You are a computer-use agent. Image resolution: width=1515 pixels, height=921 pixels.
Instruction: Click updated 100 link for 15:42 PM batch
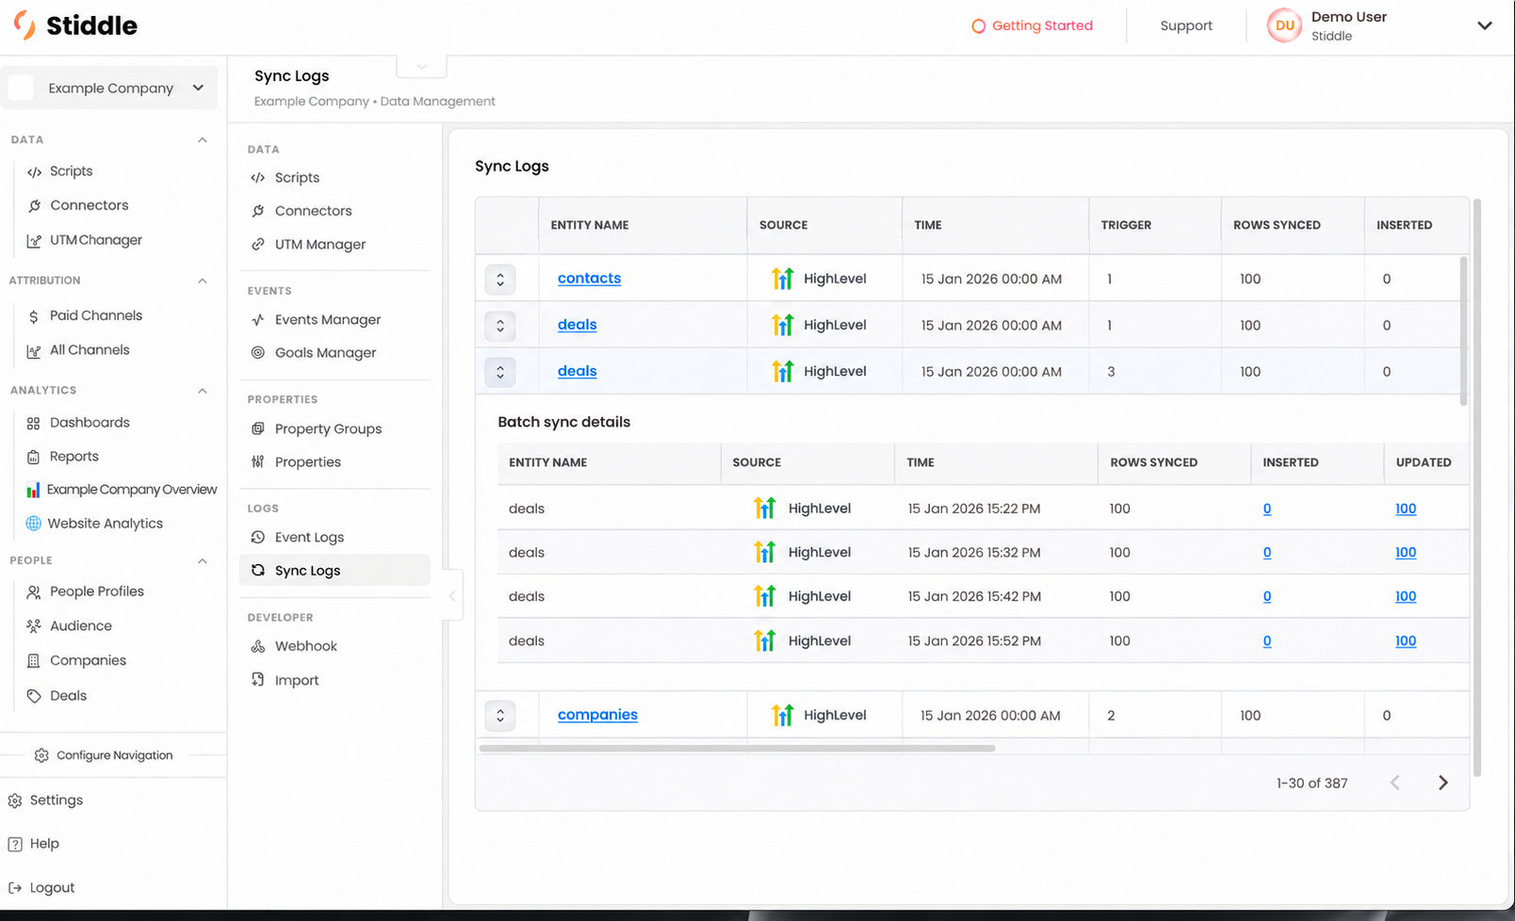[x=1406, y=597]
